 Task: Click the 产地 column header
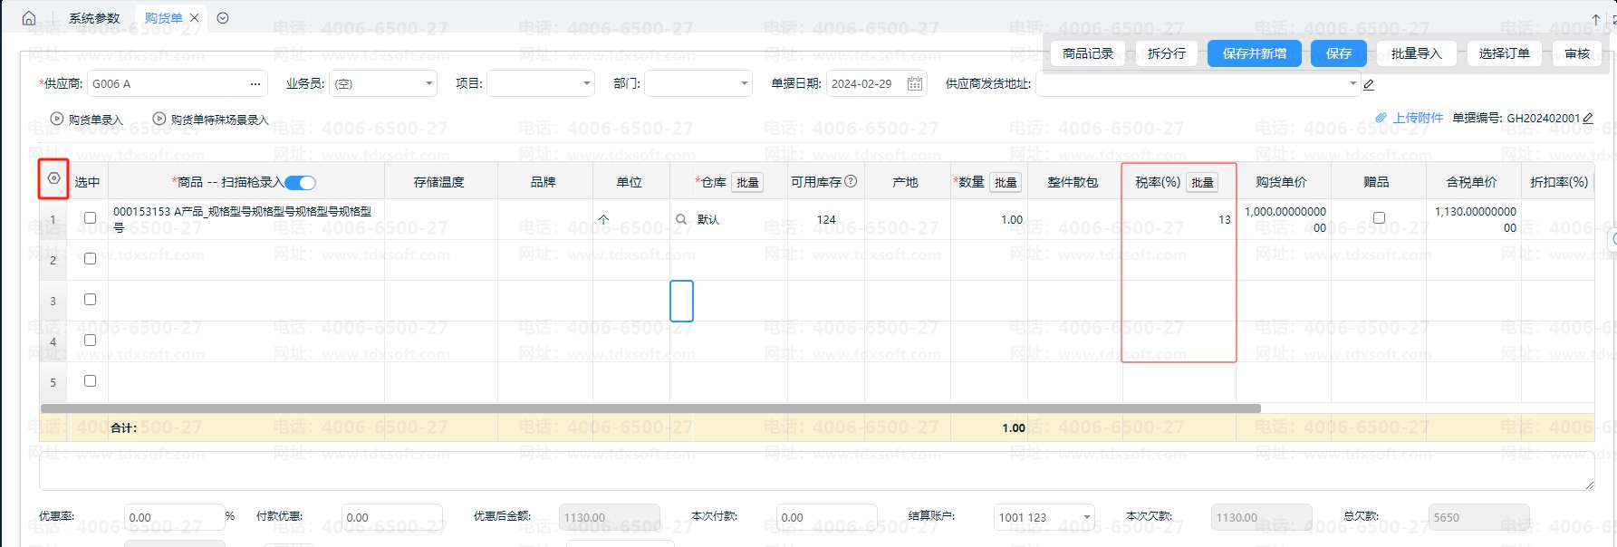point(906,182)
